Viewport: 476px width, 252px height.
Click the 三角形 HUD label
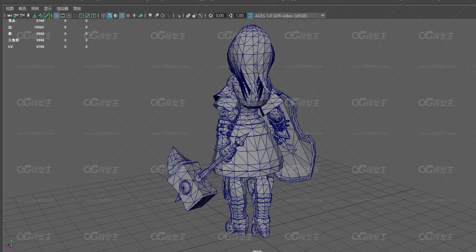(x=14, y=40)
